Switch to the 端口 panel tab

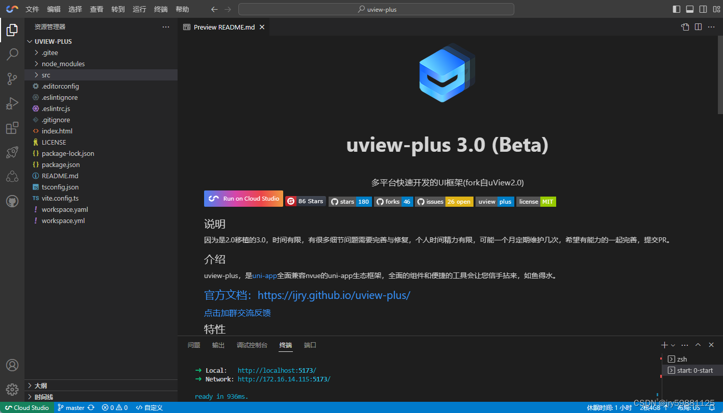click(310, 345)
